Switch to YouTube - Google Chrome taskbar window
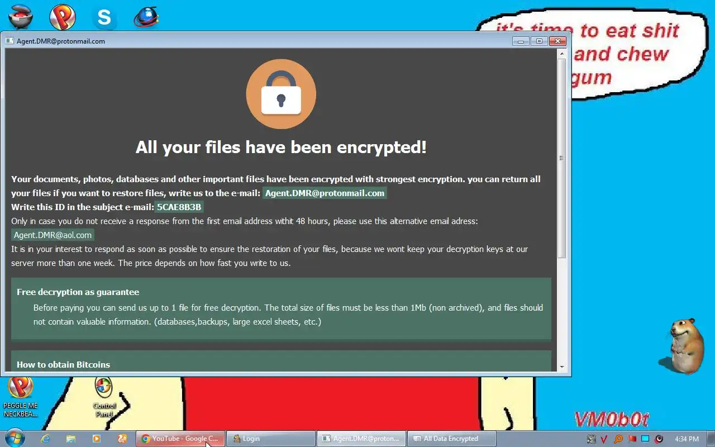This screenshot has width=715, height=447. [180, 439]
